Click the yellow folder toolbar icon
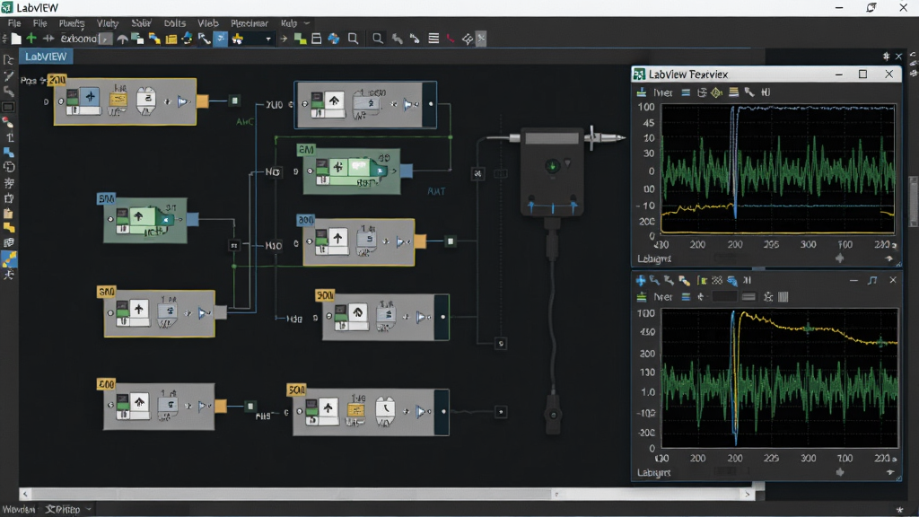This screenshot has width=919, height=517. pos(171,39)
